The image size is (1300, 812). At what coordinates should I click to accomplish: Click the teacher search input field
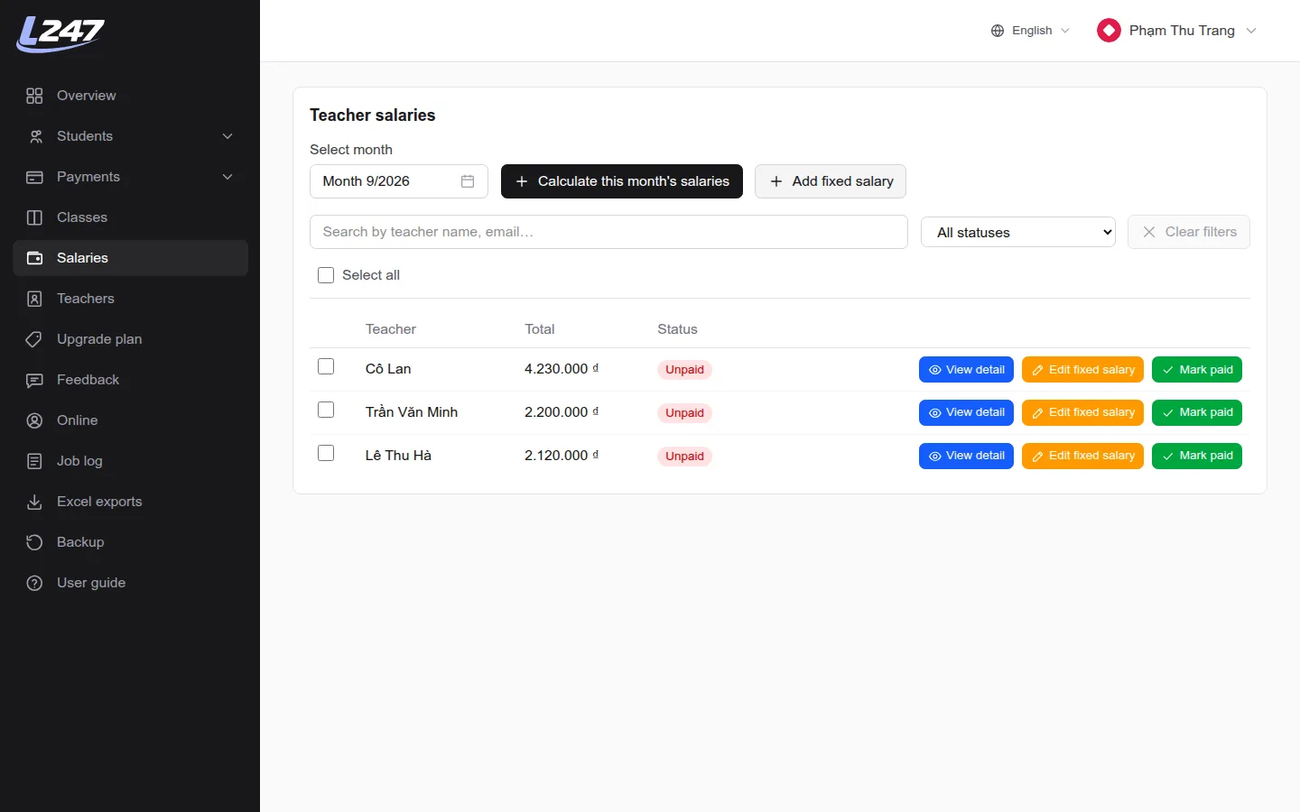point(608,232)
